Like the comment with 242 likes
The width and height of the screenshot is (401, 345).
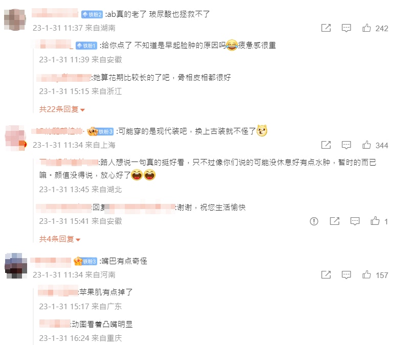[366, 28]
